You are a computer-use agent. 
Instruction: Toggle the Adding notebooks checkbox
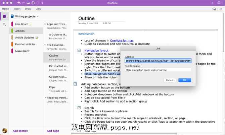[x=75, y=84]
